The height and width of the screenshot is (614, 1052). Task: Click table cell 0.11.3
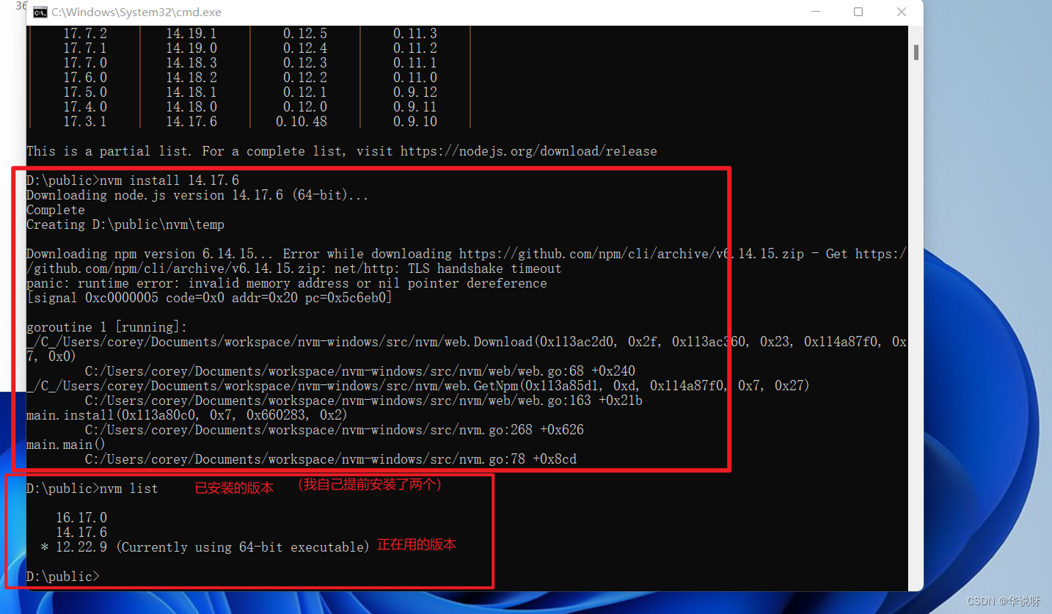coord(415,34)
